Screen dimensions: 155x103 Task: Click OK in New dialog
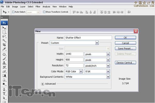(126, 38)
